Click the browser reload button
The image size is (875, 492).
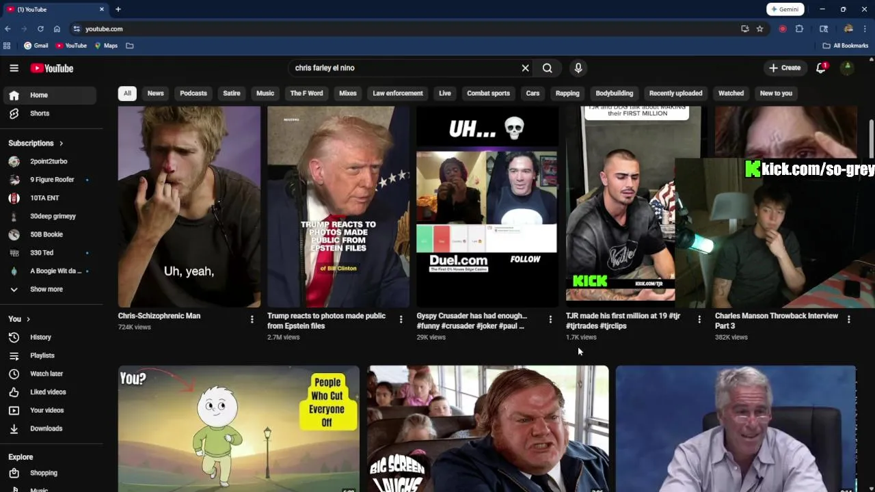(40, 29)
